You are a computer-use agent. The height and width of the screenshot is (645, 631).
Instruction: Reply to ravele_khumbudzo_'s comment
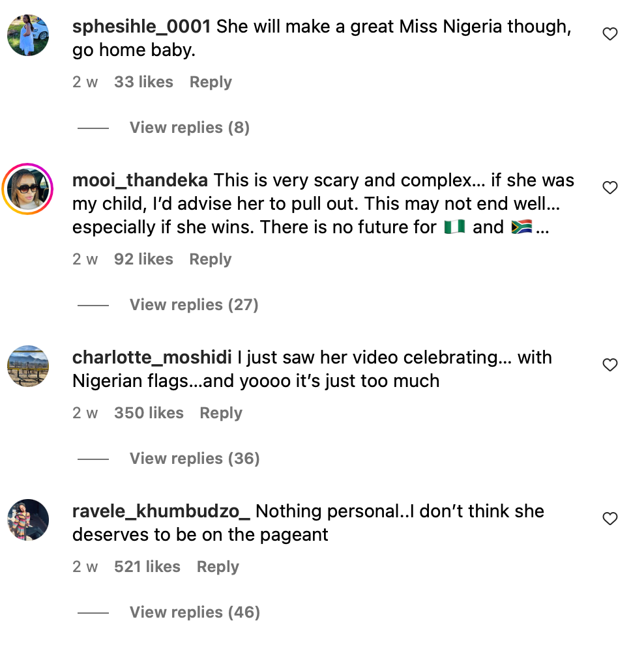tap(218, 567)
